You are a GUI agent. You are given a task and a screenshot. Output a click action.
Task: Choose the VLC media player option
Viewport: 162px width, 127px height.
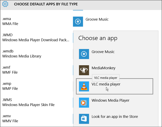click(x=106, y=84)
